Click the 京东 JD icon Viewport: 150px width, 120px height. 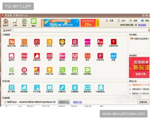coord(37,42)
